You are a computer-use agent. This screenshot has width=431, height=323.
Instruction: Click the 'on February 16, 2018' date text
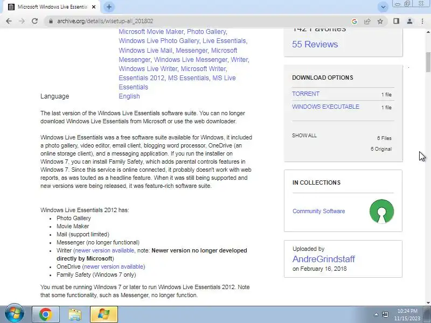point(319,269)
